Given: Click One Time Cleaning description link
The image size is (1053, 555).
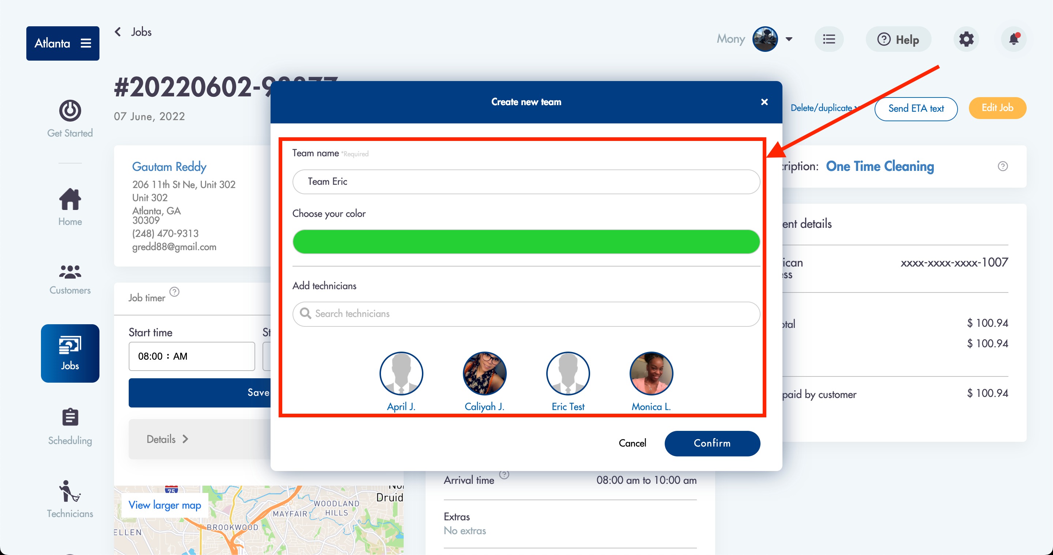Looking at the screenshot, I should pos(880,166).
